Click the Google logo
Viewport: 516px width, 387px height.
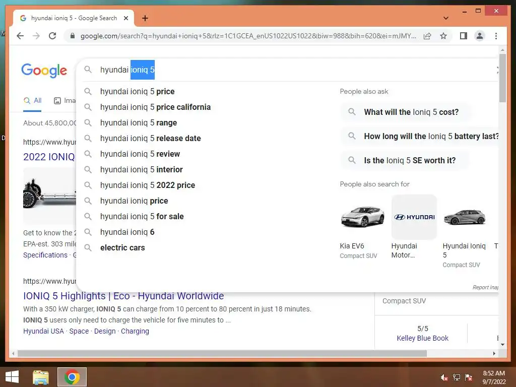44,71
